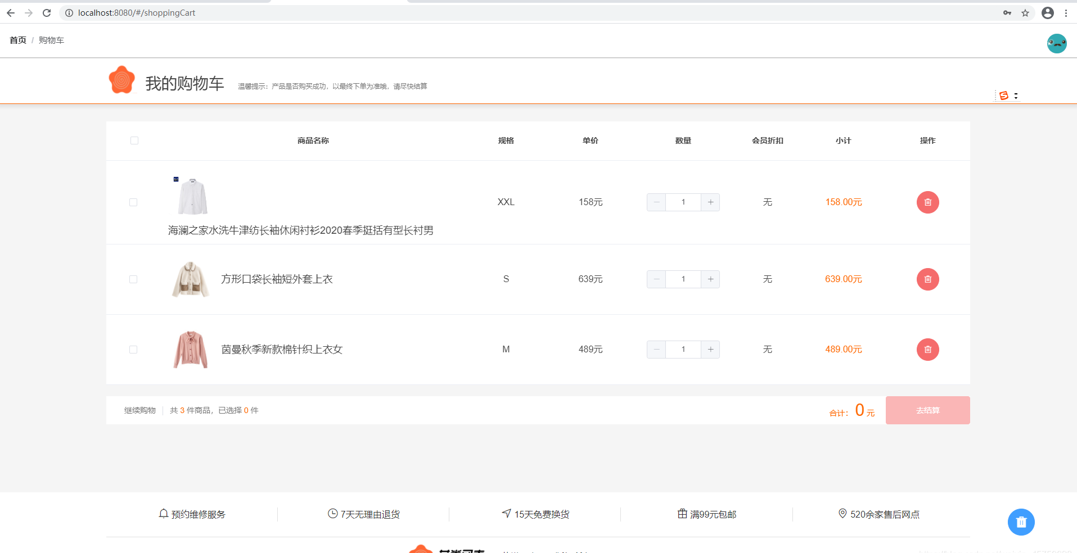Delete the 方形口袋长袖短外套上衣 item
This screenshot has width=1077, height=553.
coord(928,279)
